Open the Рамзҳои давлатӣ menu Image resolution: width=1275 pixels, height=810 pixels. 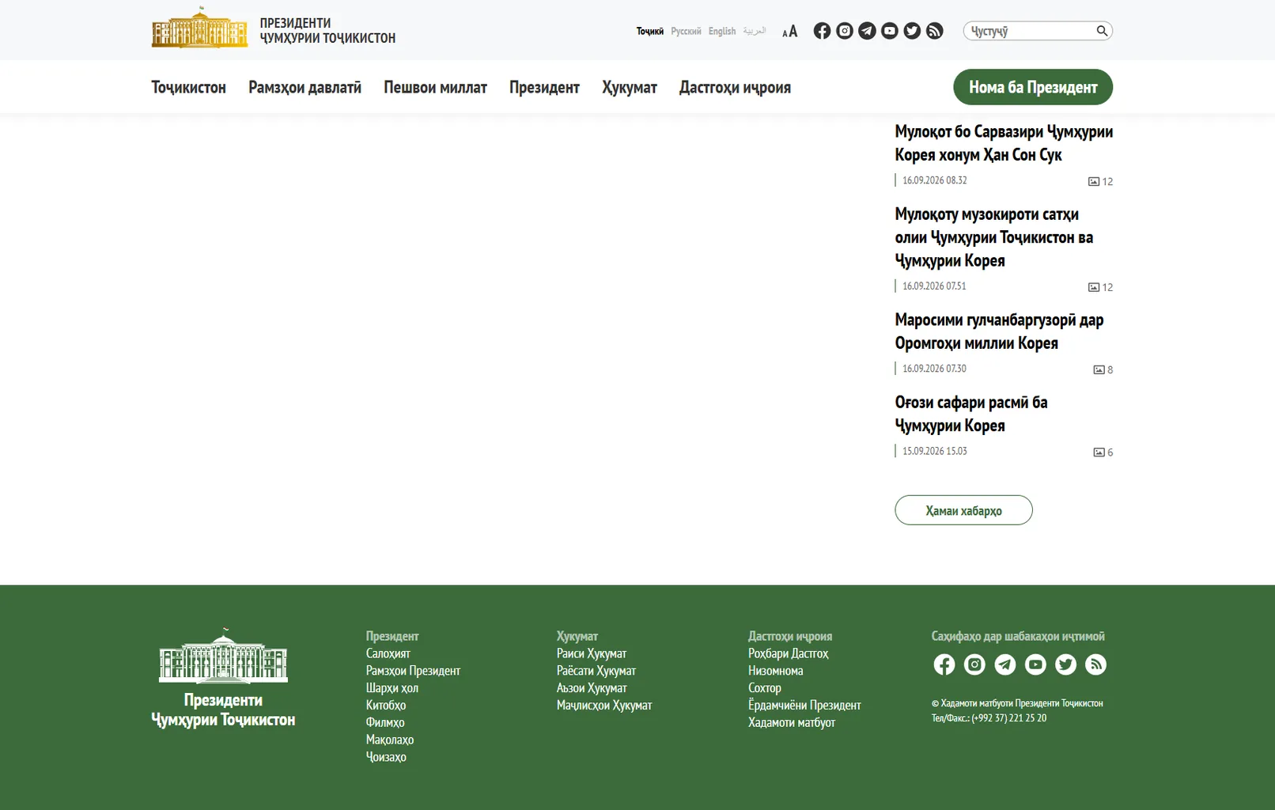tap(305, 87)
